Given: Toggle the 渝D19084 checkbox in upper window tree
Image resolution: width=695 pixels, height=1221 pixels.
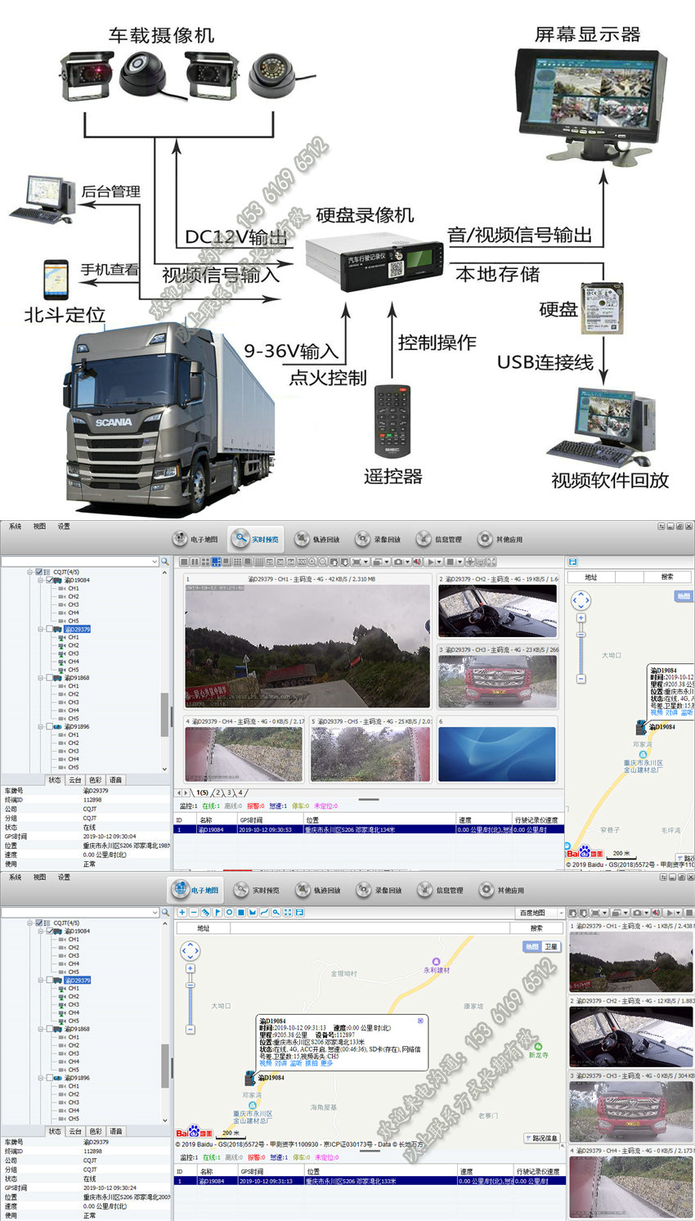Looking at the screenshot, I should pos(50,580).
